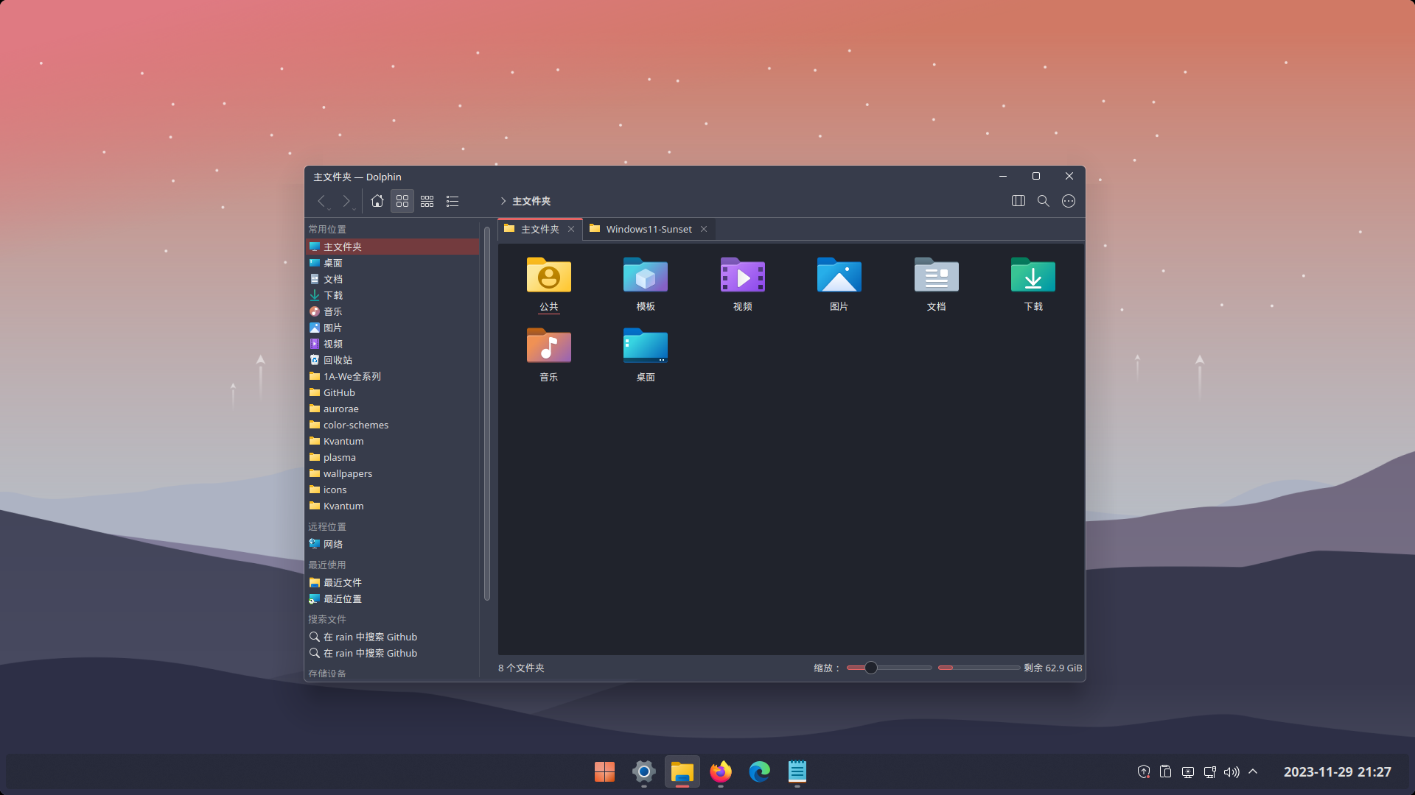1415x795 pixels.
Task: Select 桌面 in the sidebar places
Action: pyautogui.click(x=393, y=263)
